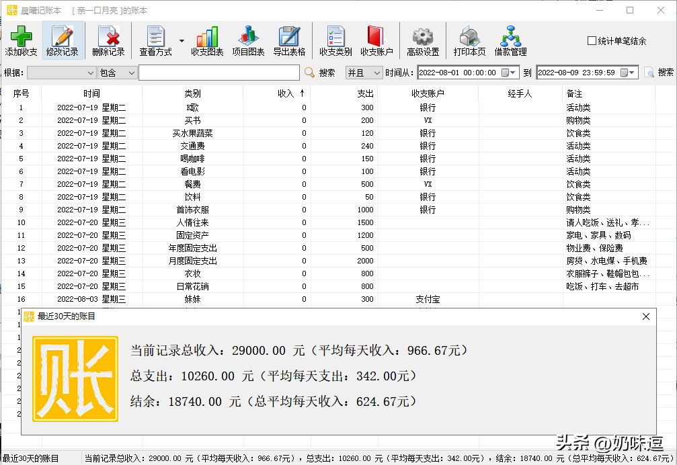Sort by the 备注 column header
The width and height of the screenshot is (677, 465).
(609, 93)
